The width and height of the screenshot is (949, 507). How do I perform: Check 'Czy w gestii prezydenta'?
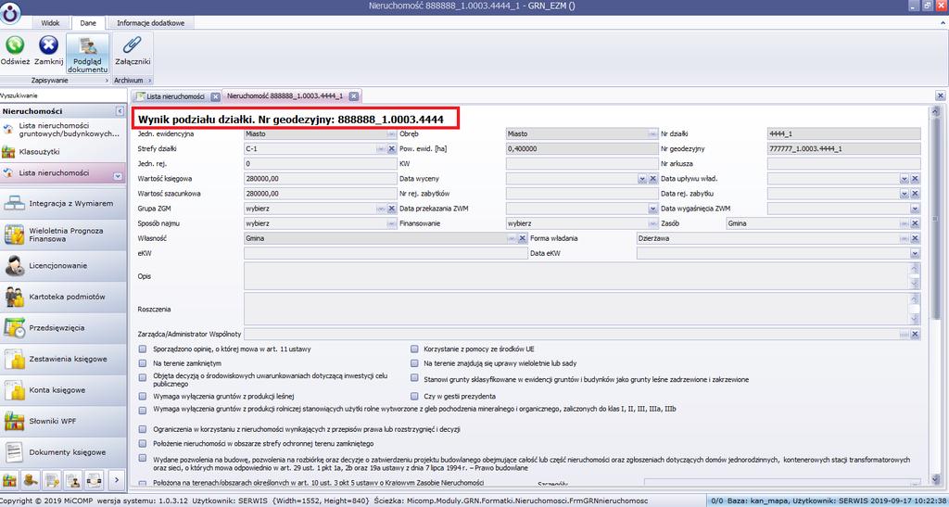[x=414, y=397]
